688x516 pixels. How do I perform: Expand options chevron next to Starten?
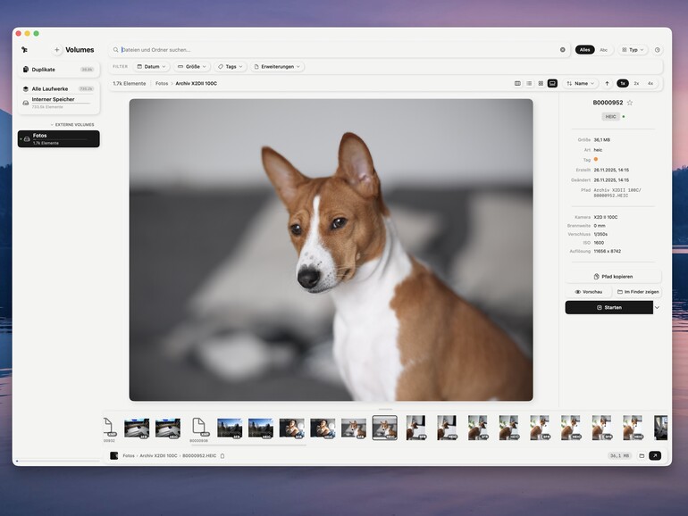(657, 307)
